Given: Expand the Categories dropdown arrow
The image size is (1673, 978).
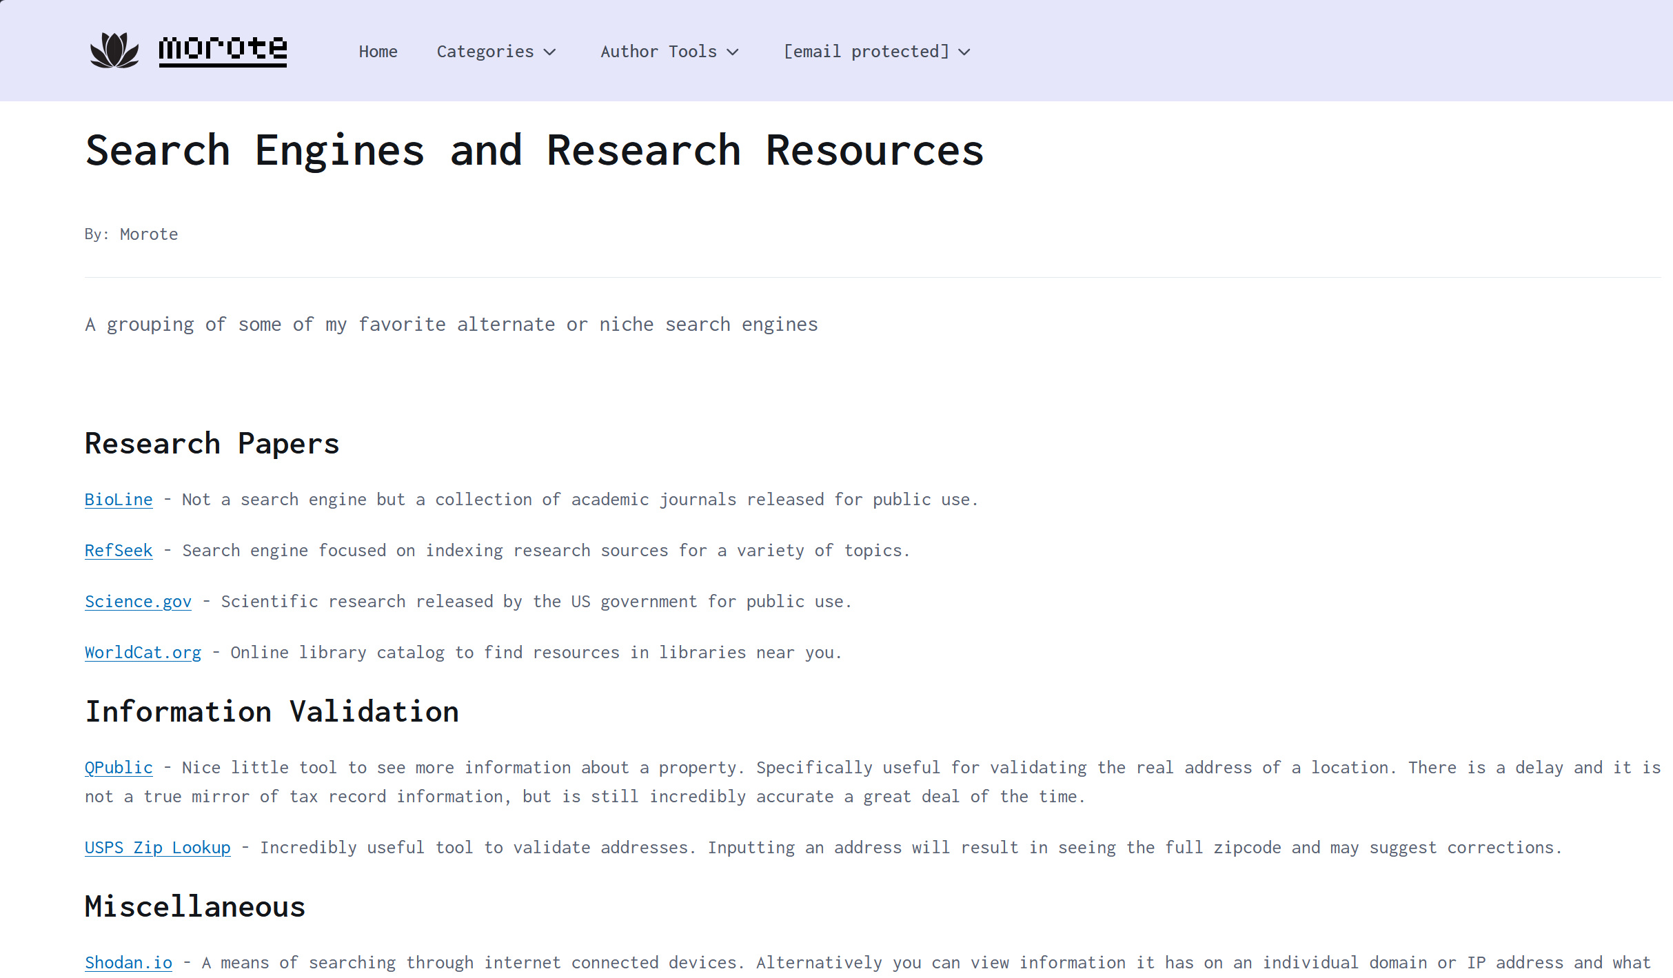Looking at the screenshot, I should point(549,52).
